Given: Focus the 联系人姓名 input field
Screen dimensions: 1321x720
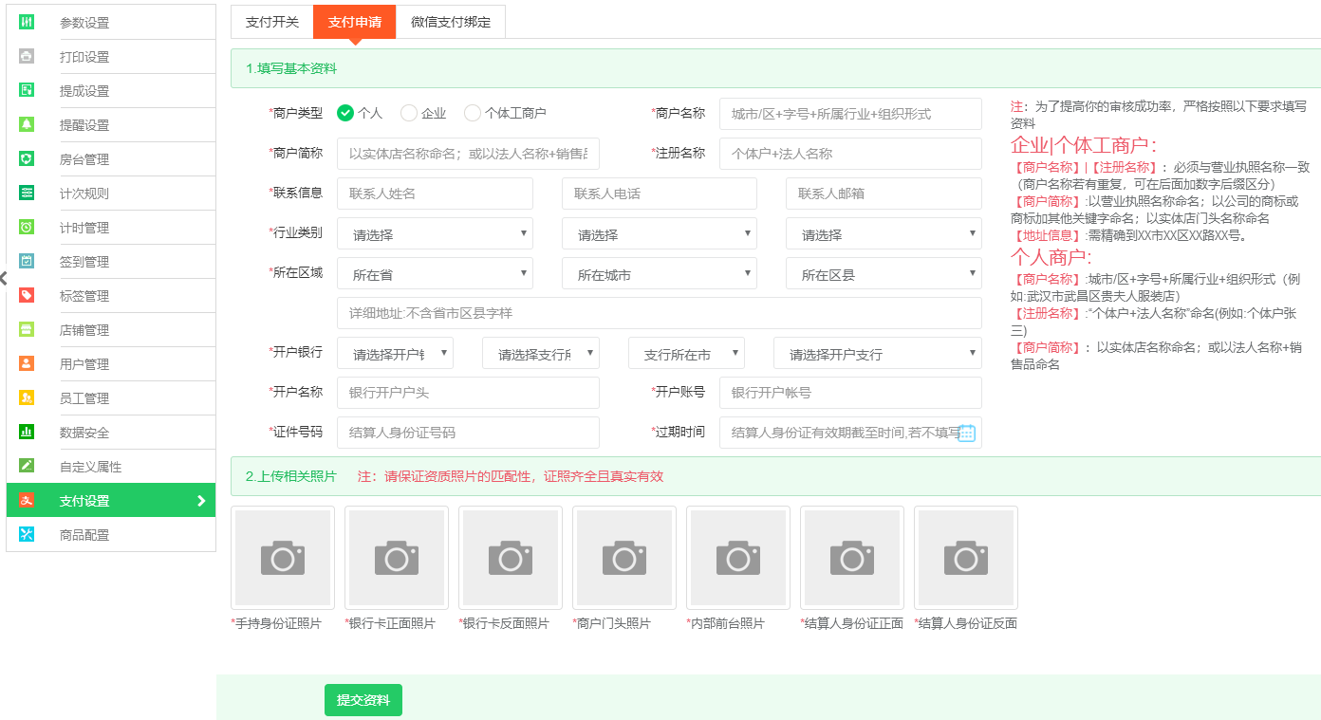Looking at the screenshot, I should coord(435,193).
